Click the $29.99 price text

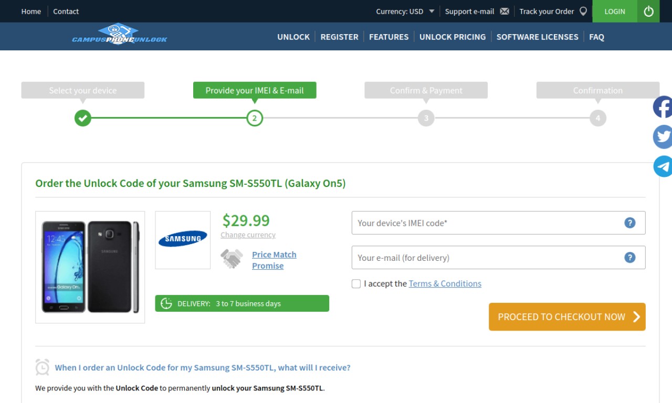coord(246,220)
